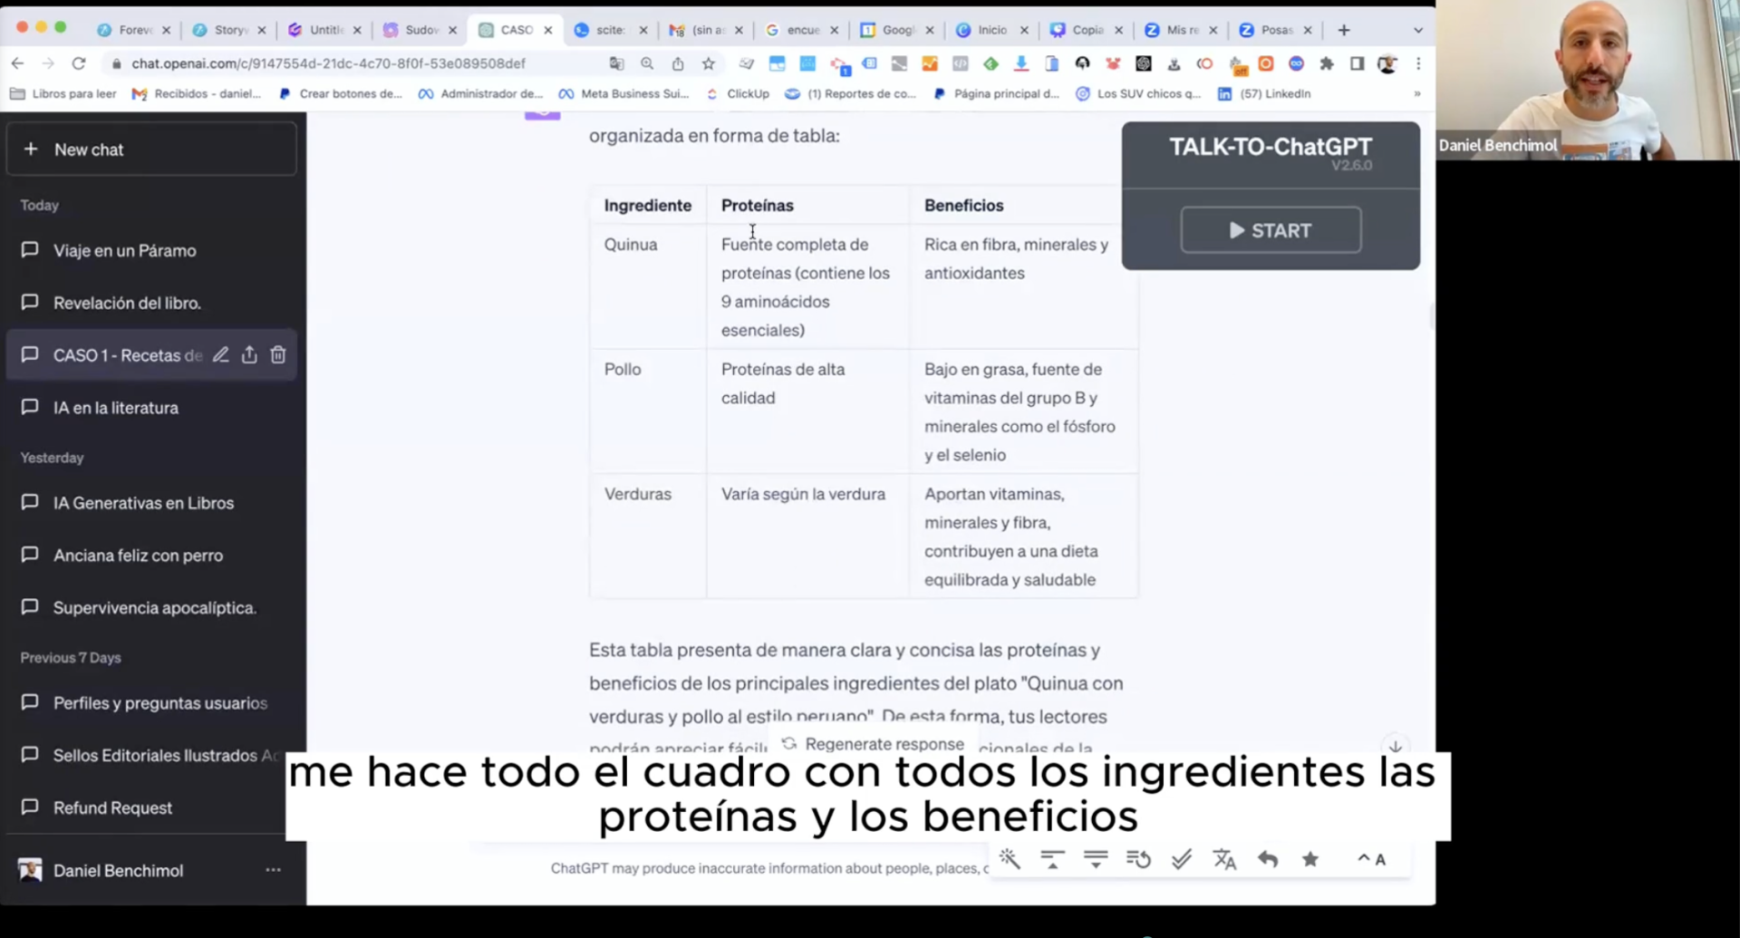Screen dimensions: 1740x938
Task: Open Supervivencia apocalíptica chat
Action: 151,608
